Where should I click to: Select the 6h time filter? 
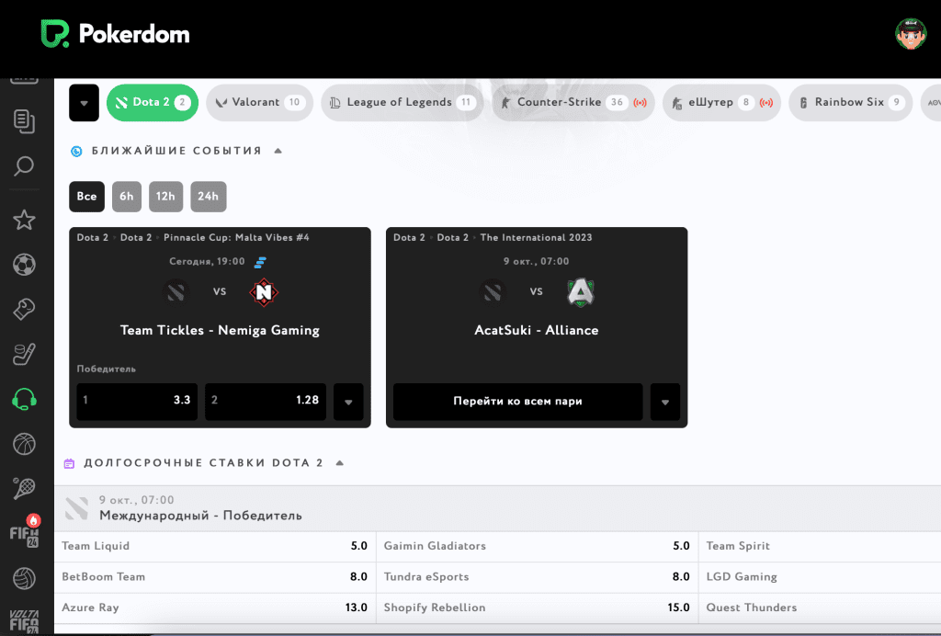127,197
